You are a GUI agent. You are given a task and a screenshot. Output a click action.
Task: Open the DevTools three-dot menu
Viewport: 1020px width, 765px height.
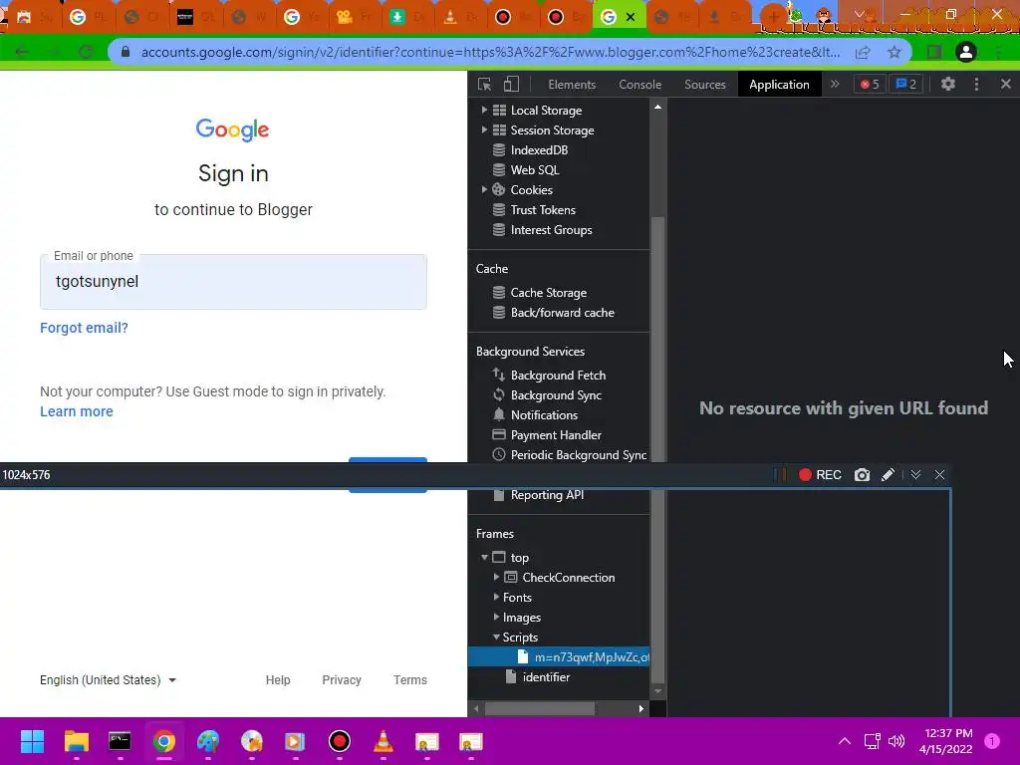tap(976, 84)
